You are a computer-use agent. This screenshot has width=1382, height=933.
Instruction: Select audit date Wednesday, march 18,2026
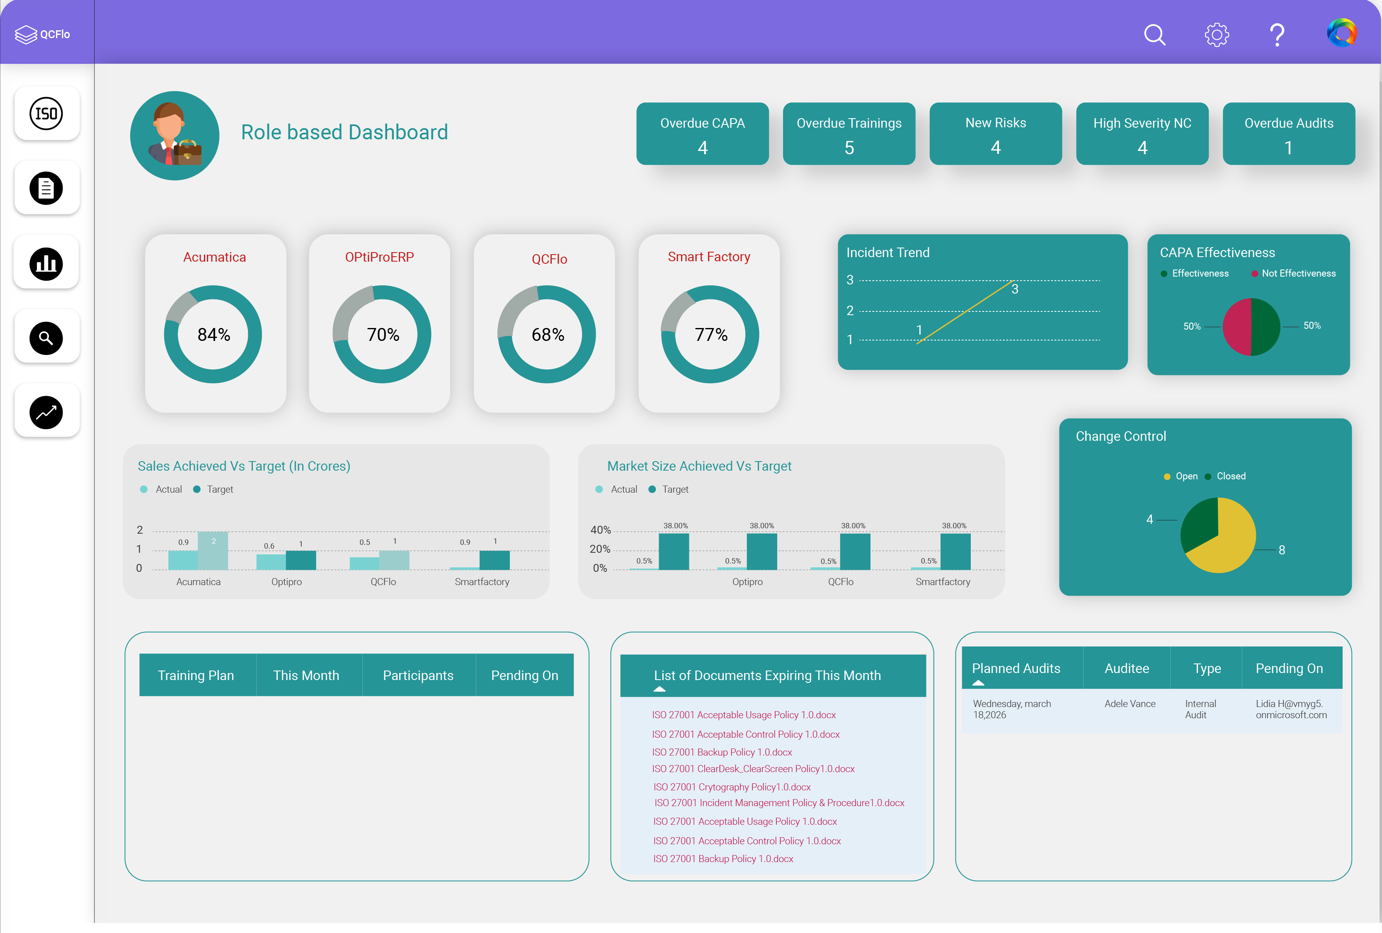(1012, 709)
